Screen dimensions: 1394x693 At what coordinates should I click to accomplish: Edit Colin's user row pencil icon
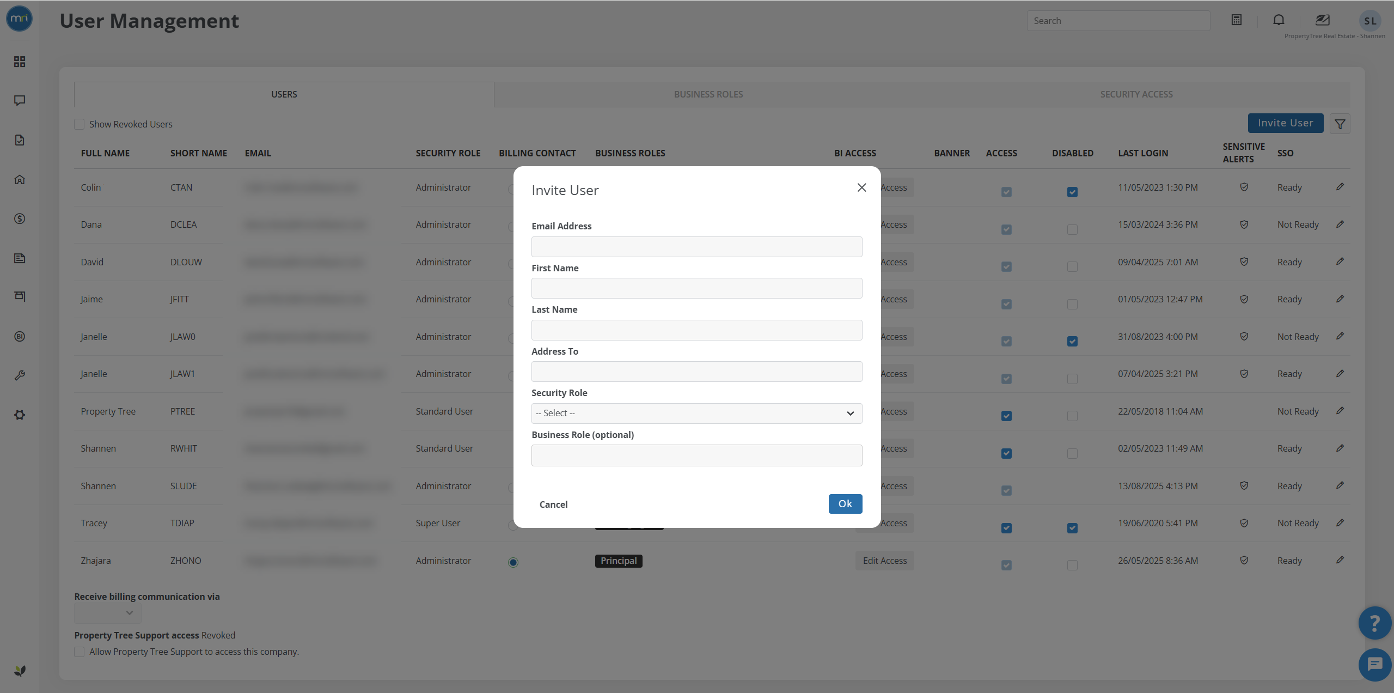point(1340,187)
